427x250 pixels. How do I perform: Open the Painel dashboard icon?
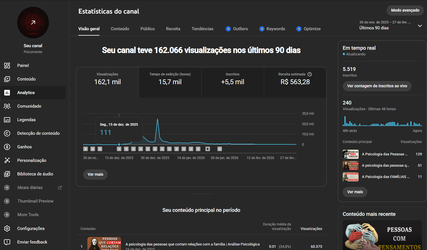point(7,66)
